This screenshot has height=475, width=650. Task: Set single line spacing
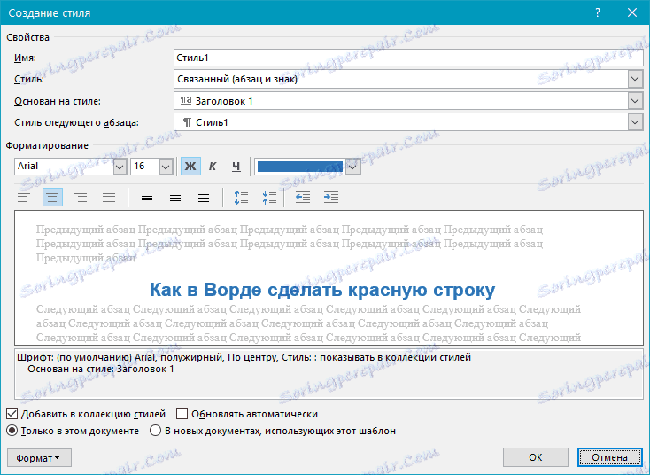coord(147,198)
